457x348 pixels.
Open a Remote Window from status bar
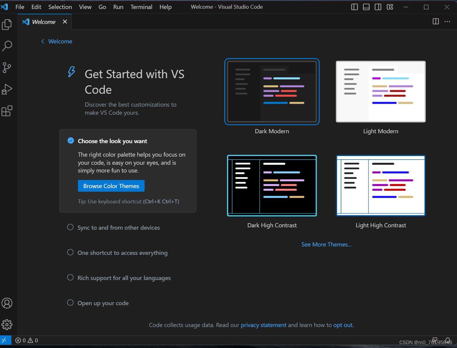(5, 340)
